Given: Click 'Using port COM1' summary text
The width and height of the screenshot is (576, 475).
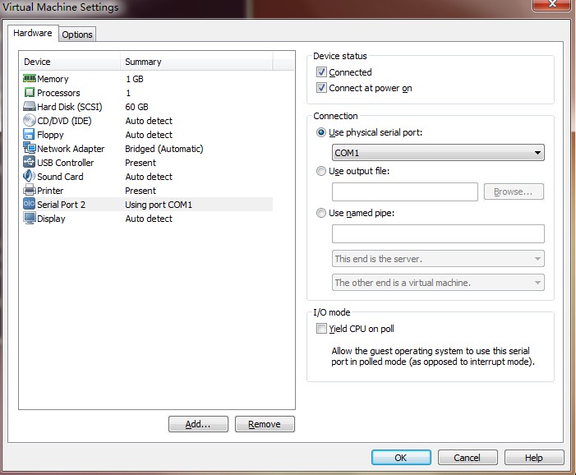Looking at the screenshot, I should tap(159, 205).
